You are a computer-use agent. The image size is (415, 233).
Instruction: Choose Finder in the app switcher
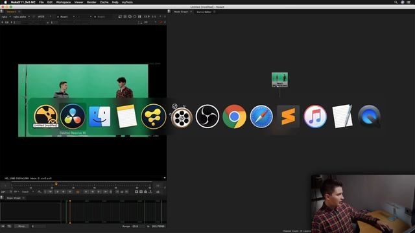point(99,116)
